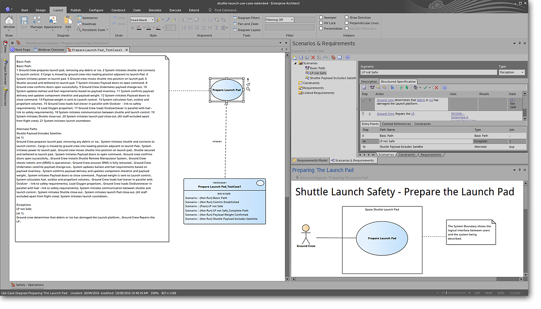Enable the Sweeper checkbox
541x309 pixels.
tap(321, 18)
